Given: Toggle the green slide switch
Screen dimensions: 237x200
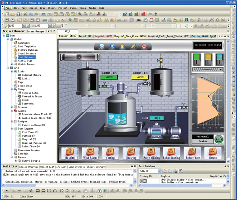Looking at the screenshot, I should pyautogui.click(x=197, y=59).
